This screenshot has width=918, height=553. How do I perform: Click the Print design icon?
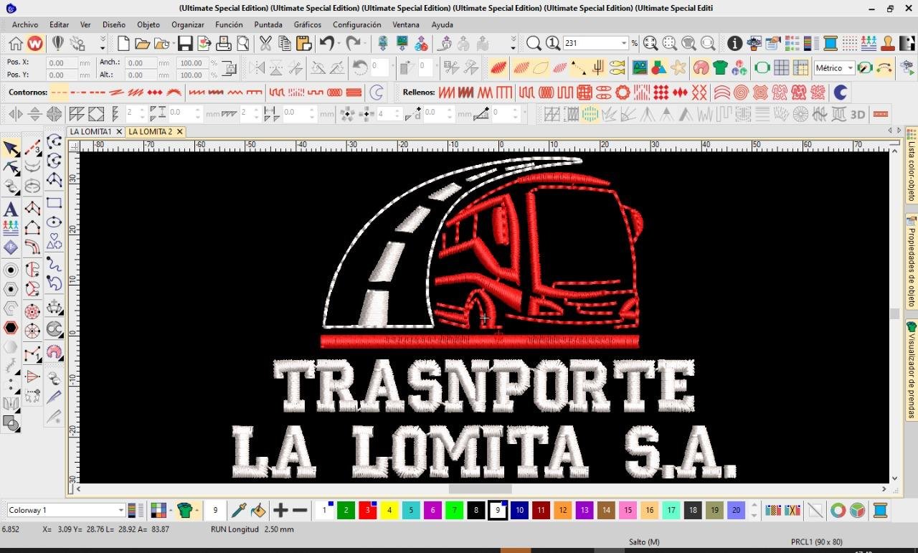(x=224, y=44)
